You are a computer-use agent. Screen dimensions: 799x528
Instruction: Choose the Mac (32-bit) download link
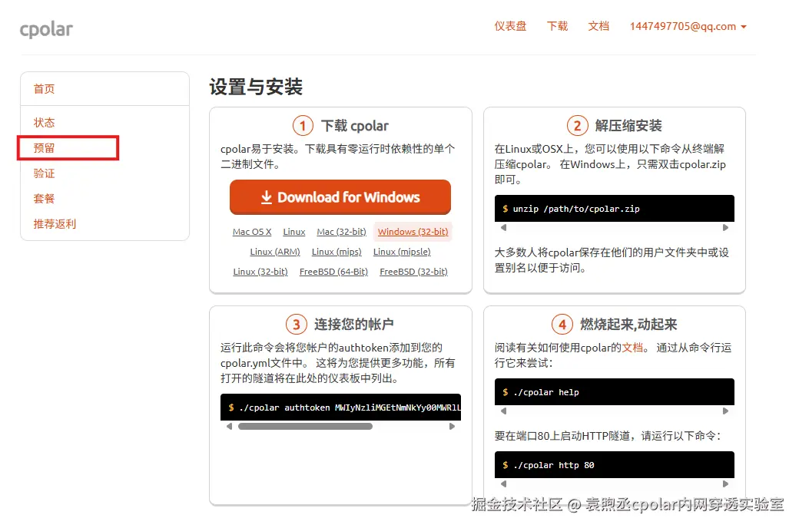(x=341, y=232)
